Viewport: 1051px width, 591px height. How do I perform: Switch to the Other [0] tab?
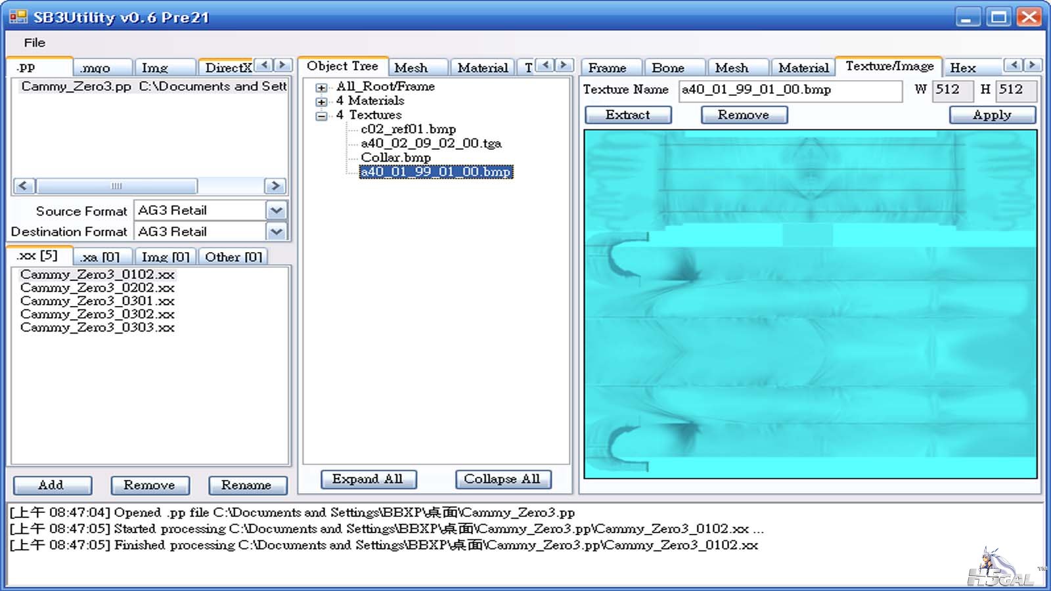click(233, 257)
